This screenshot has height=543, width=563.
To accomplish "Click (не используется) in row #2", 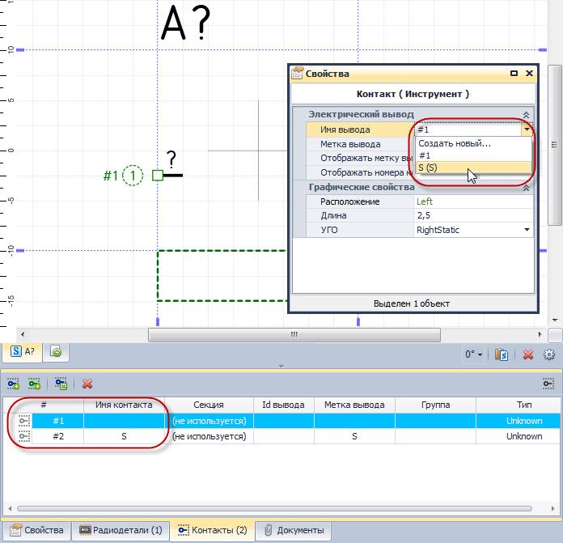I will (x=210, y=436).
